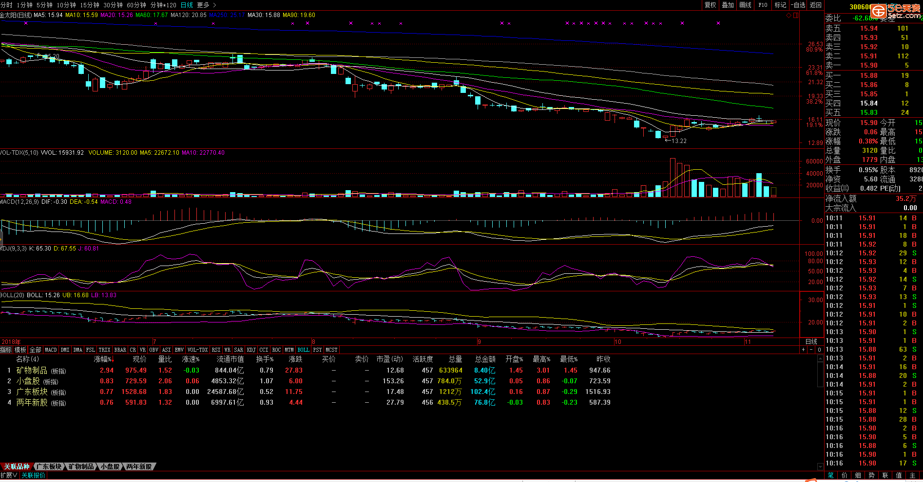The height and width of the screenshot is (482, 923).
Task: Select the 值 tab at bottom right
Action: (x=899, y=475)
